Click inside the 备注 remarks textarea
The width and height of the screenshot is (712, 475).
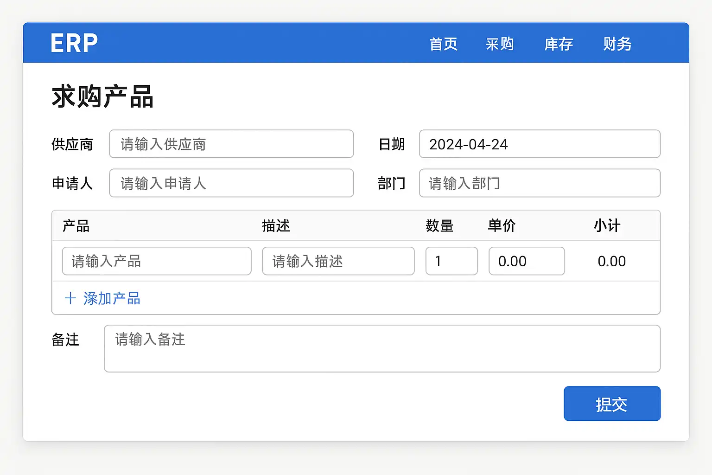(382, 348)
